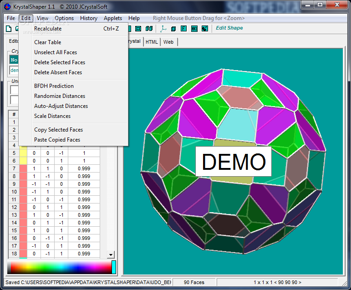This screenshot has width=351, height=290.
Task: Click distance value 0.999 in row 9
Action: [x=84, y=184]
